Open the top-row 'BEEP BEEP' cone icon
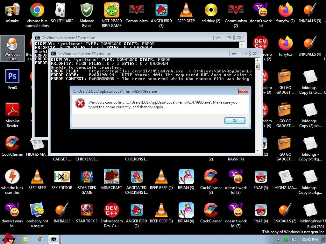 [x=186, y=12]
